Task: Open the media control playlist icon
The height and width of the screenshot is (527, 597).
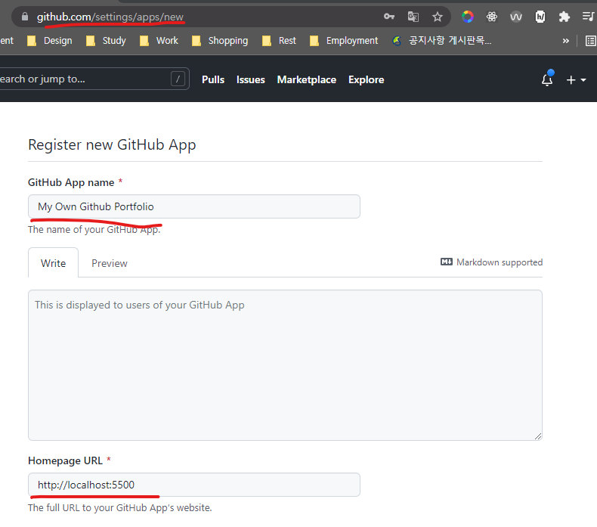Action: pos(588,17)
